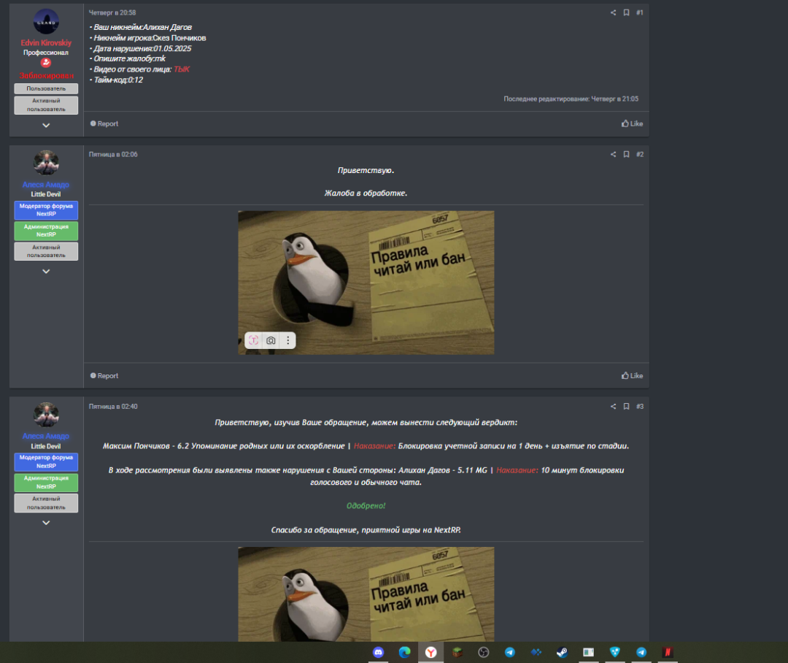788x663 pixels.
Task: Open the shield app icon in taskbar
Action: (614, 653)
